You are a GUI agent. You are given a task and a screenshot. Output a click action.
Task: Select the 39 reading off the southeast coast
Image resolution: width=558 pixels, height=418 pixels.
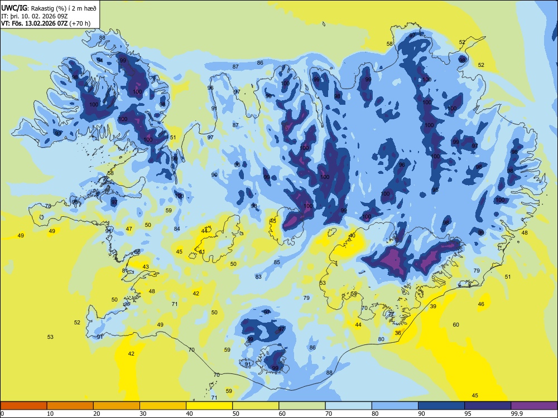(x=433, y=307)
